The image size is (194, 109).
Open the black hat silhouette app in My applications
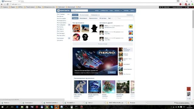click(x=94, y=28)
